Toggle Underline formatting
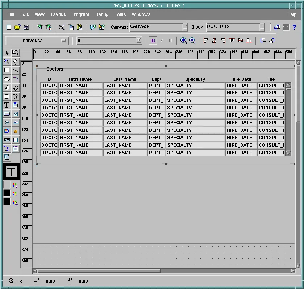The height and width of the screenshot is (289, 304). pyautogui.click(x=170, y=41)
